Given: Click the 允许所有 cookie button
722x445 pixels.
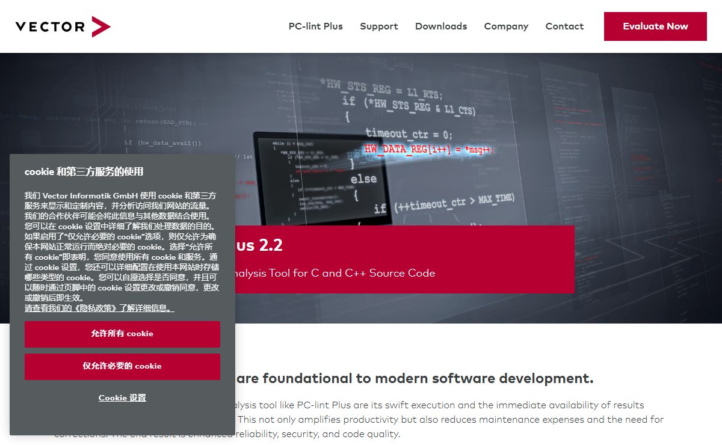Looking at the screenshot, I should [x=122, y=334].
